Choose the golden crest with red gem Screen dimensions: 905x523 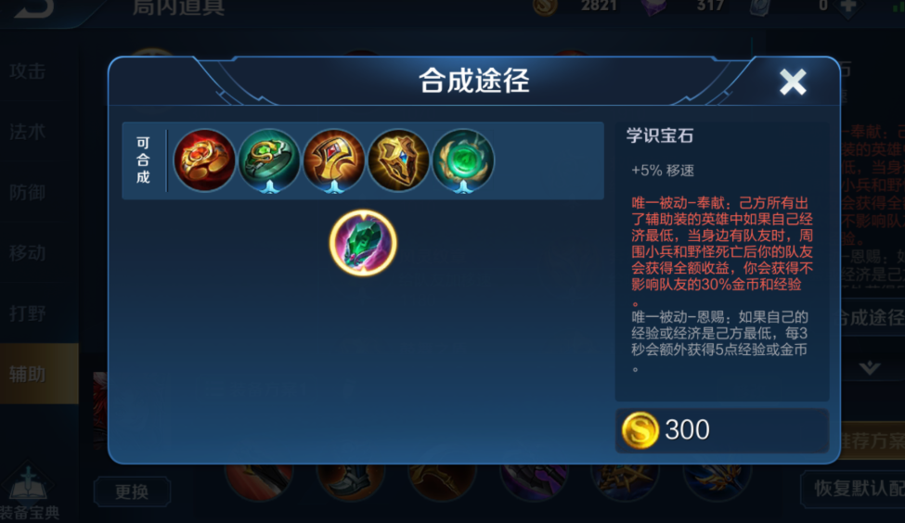point(333,160)
